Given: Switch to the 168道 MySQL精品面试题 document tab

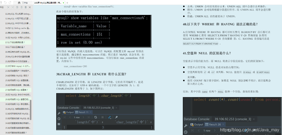Looking at the screenshot, I should 49,3.
